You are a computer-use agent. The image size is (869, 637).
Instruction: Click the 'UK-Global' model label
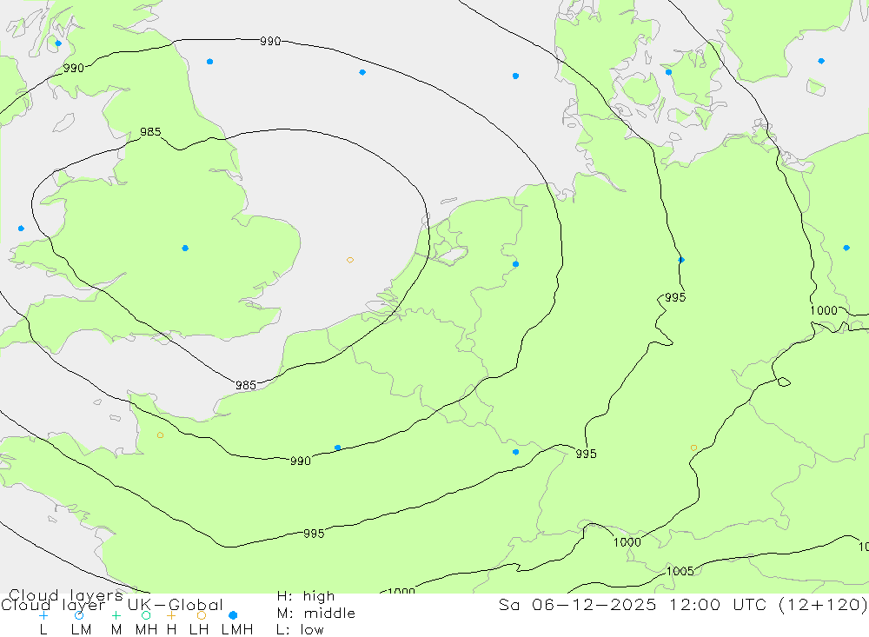tap(176, 605)
